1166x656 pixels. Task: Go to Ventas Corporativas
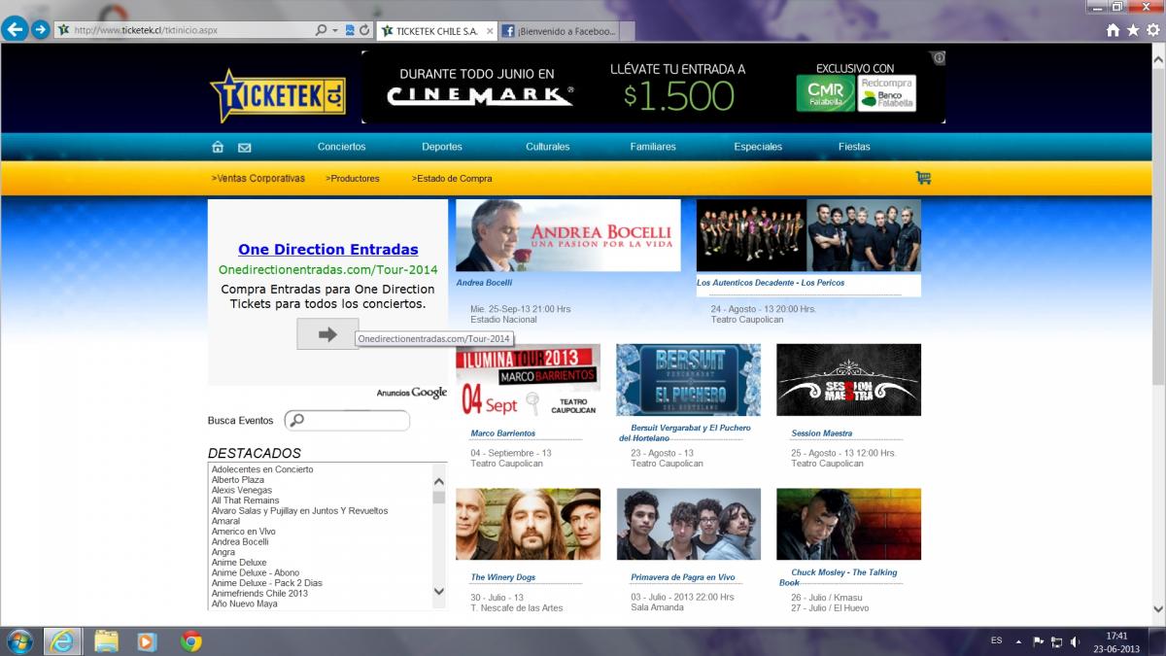click(x=257, y=179)
